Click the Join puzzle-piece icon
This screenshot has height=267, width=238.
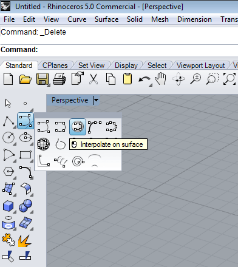tap(8, 240)
